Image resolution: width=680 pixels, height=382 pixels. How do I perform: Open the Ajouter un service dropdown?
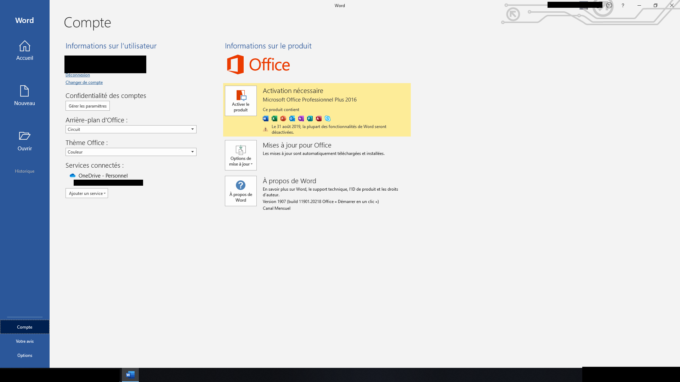tap(87, 193)
